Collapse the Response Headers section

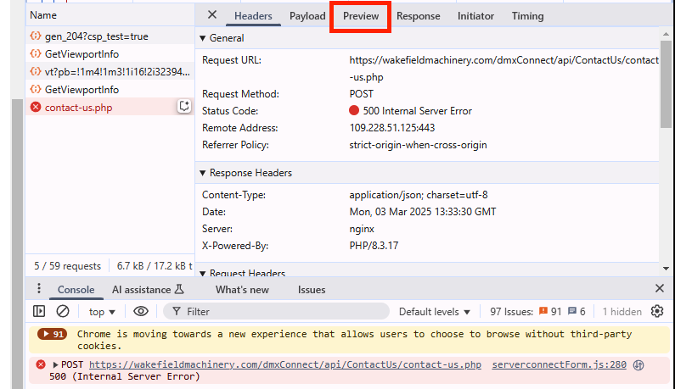(202, 173)
